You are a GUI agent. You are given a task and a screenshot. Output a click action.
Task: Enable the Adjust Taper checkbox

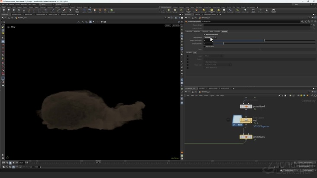[x=204, y=47]
